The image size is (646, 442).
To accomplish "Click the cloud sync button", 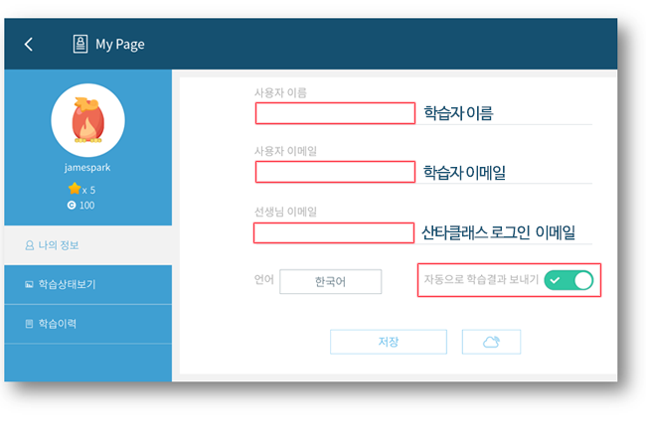I will coord(492,342).
